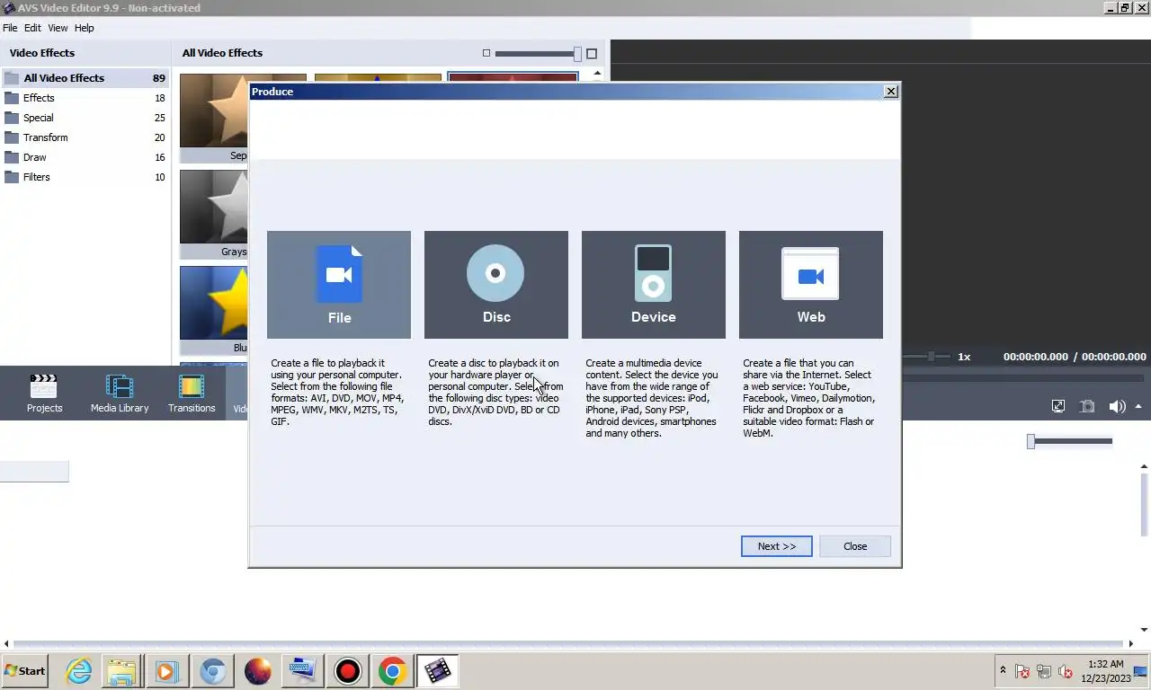Click Next >> in Produce dialog
Screen dimensions: 1151x690
[x=777, y=546]
